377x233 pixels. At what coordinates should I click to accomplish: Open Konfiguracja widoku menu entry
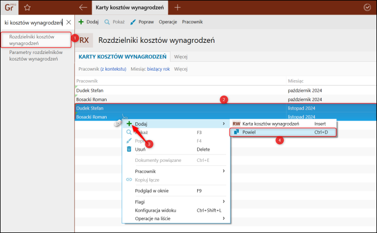point(176,210)
